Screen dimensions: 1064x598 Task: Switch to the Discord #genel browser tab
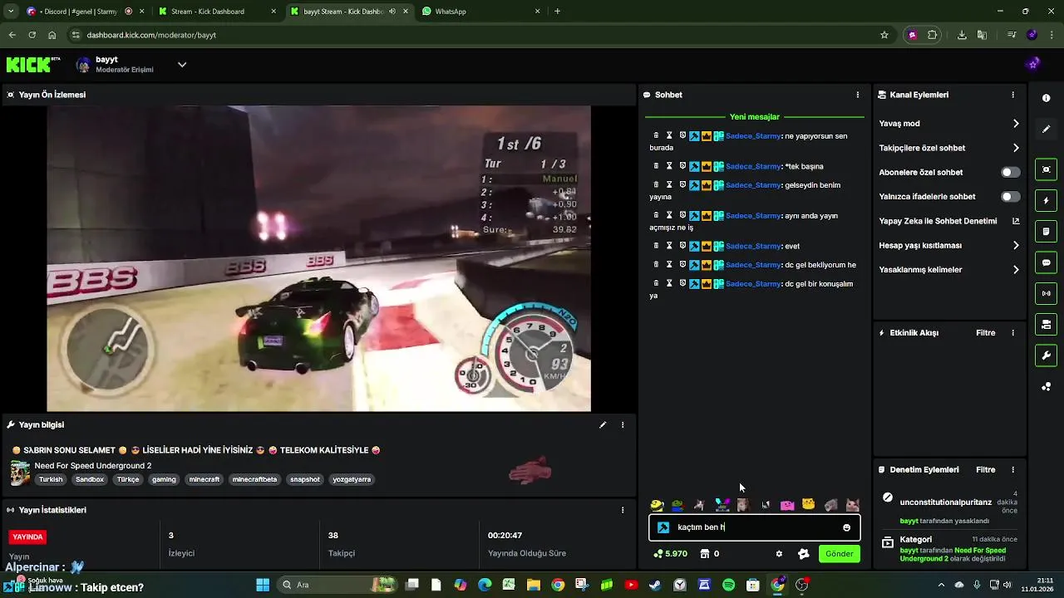pyautogui.click(x=83, y=12)
